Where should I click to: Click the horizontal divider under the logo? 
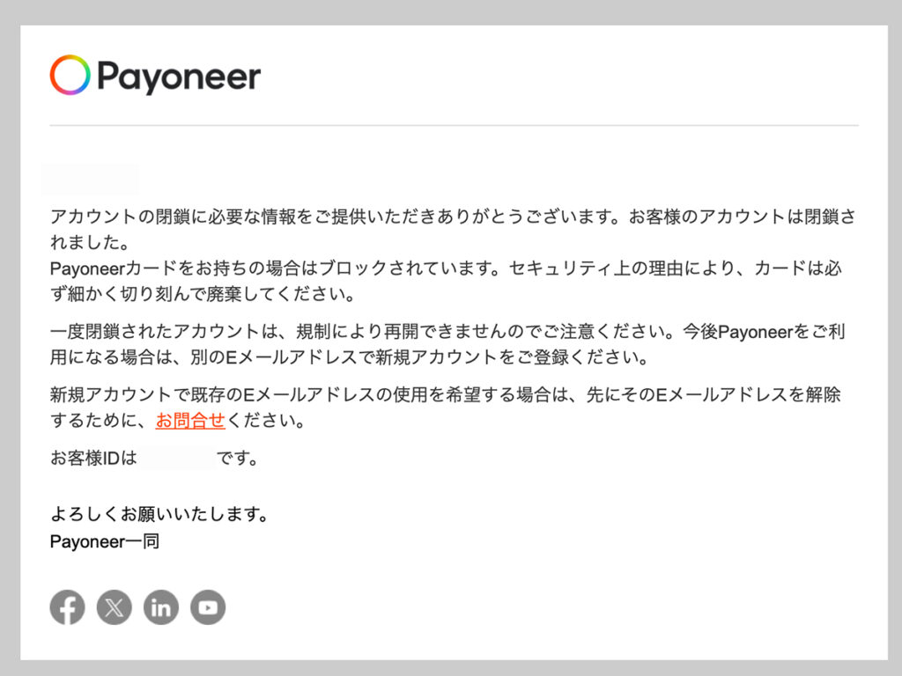pyautogui.click(x=454, y=125)
